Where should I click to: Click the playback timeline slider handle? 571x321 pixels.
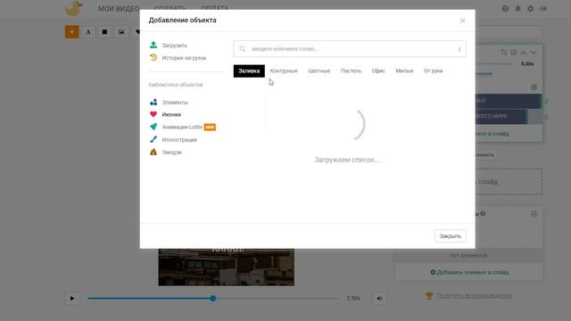[213, 299]
